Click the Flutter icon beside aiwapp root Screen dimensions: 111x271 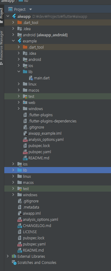[x=14, y=16]
